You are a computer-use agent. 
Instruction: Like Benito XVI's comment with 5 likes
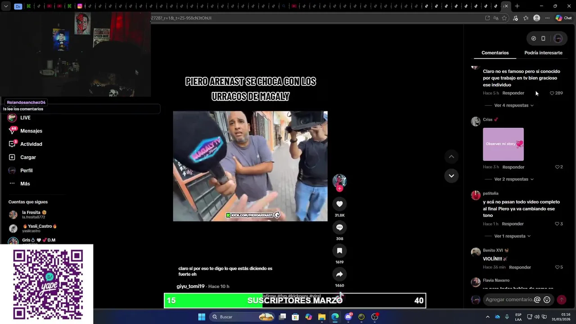coord(557,267)
